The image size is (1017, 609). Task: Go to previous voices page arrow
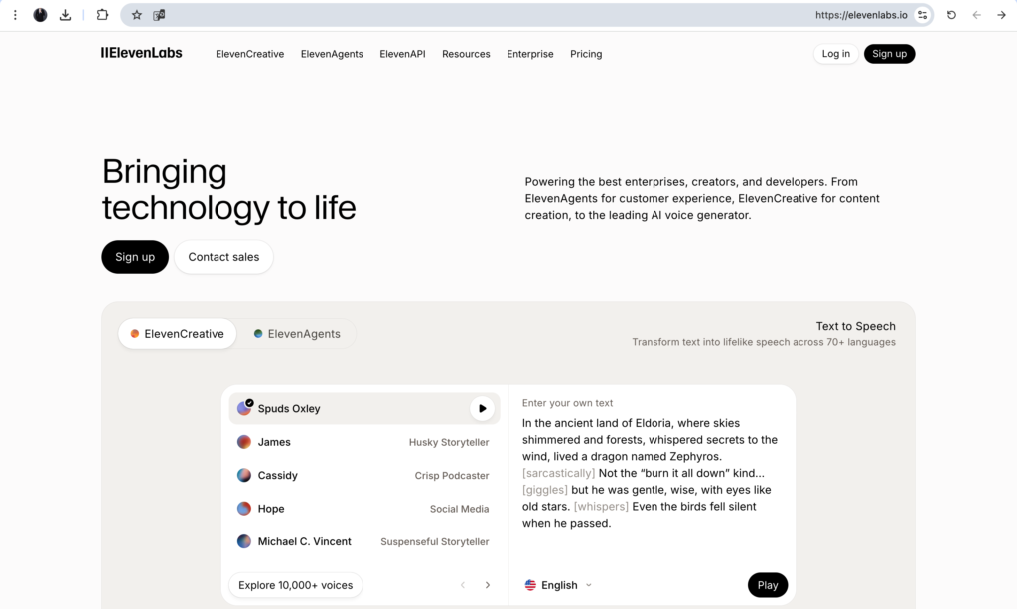pyautogui.click(x=462, y=585)
